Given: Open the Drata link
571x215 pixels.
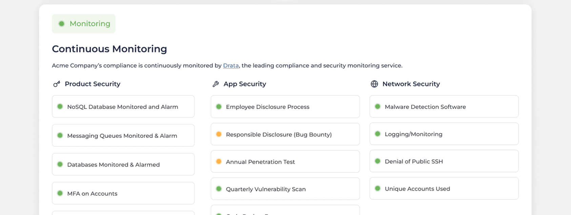Looking at the screenshot, I should 231,66.
